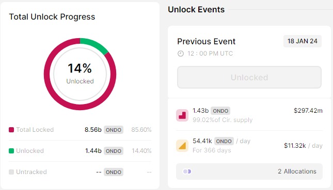Toggle the Untracked legend entry
Viewport: 333px width, 190px height.
(x=28, y=172)
